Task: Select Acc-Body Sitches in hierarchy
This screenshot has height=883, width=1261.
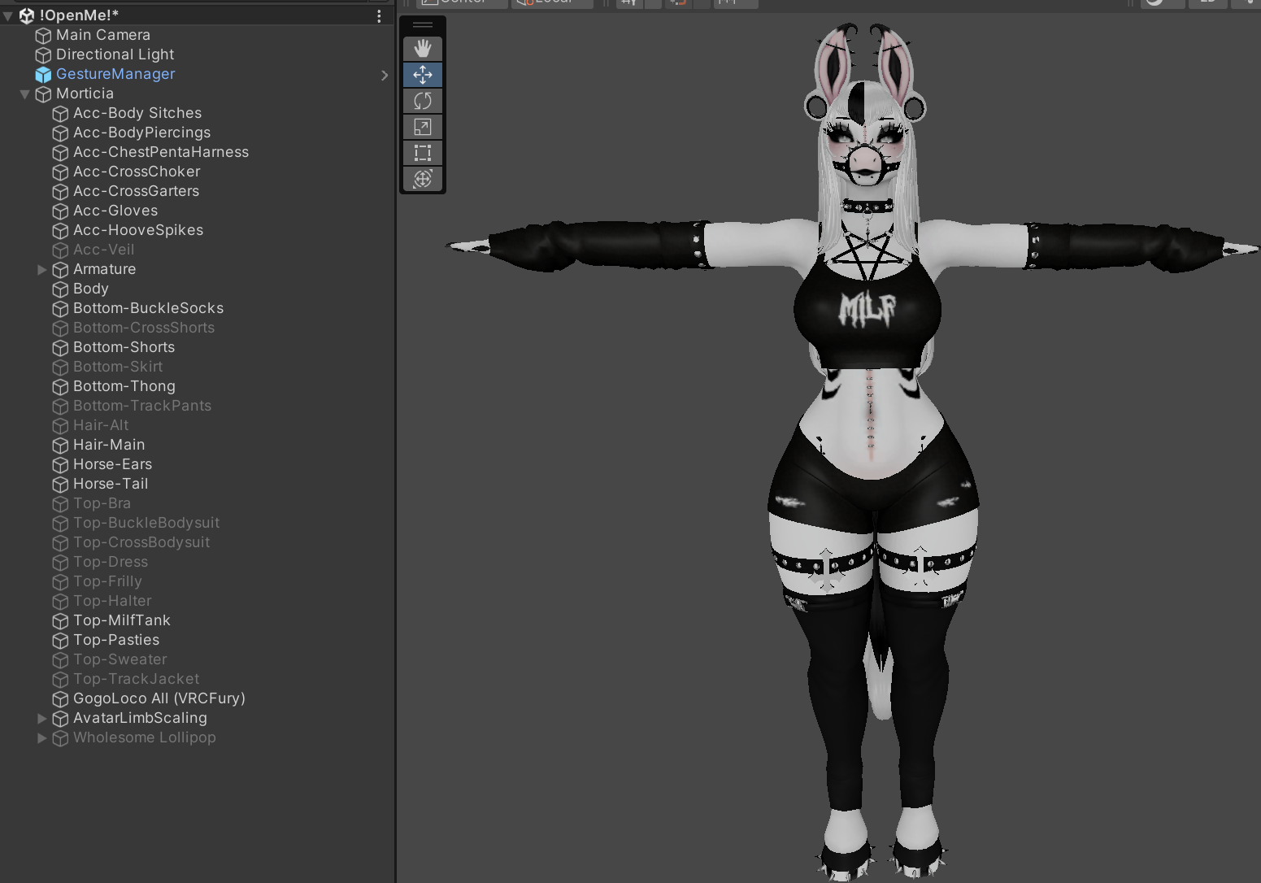Action: [137, 113]
